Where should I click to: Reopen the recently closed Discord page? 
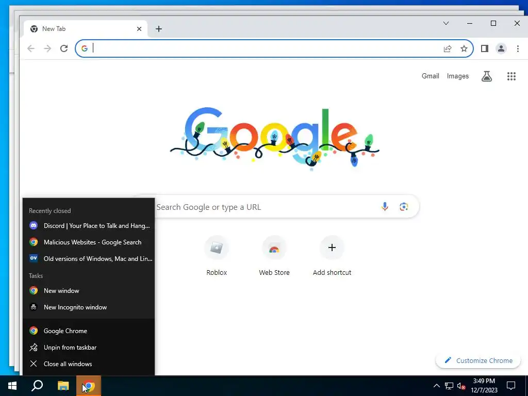coord(89,226)
